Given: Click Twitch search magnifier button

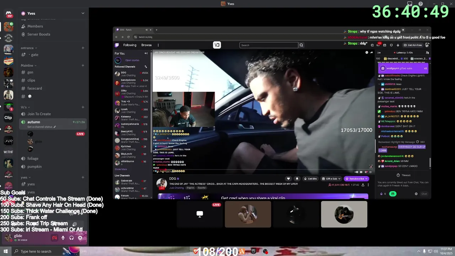Looking at the screenshot, I should point(301,45).
